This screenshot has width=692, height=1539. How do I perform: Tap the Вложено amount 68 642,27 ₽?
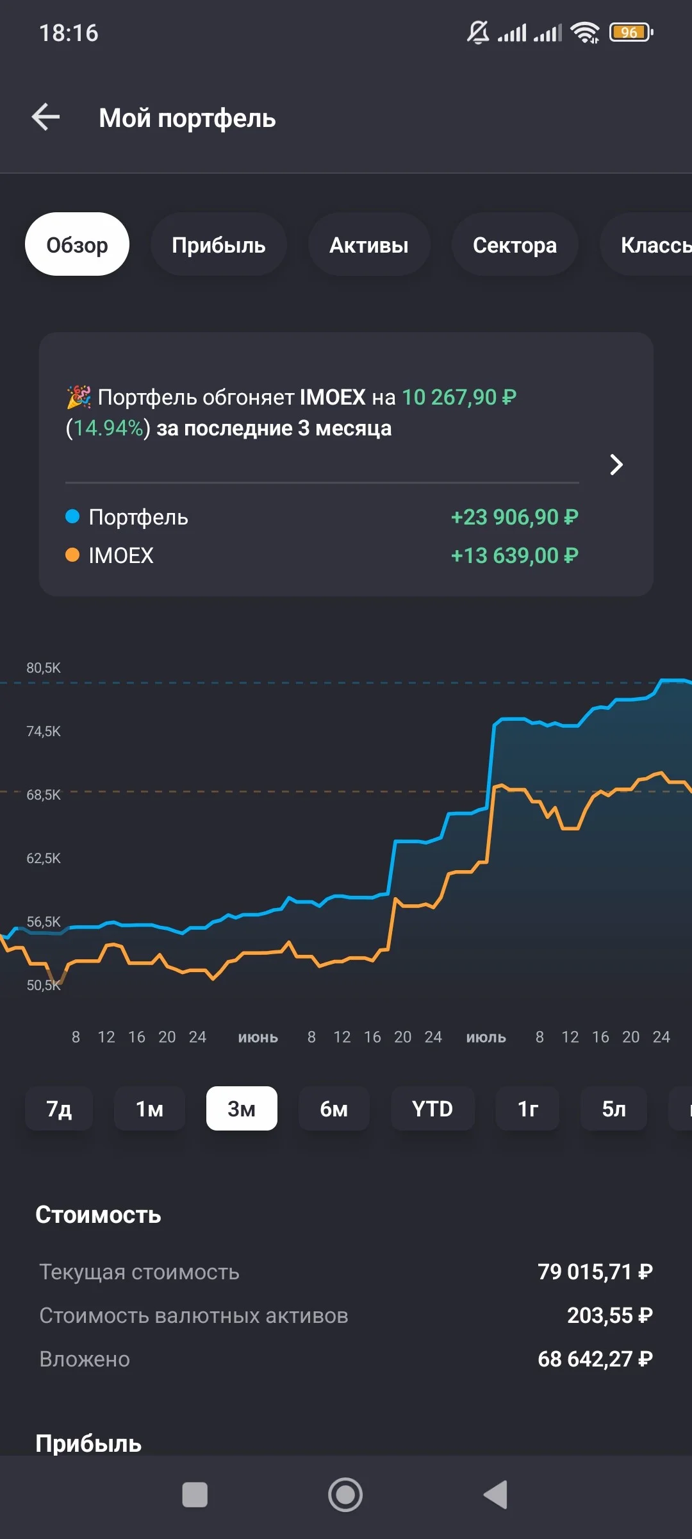pyautogui.click(x=595, y=1359)
